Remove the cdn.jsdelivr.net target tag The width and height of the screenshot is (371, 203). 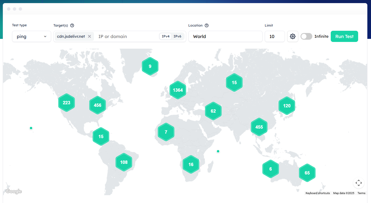(x=89, y=36)
